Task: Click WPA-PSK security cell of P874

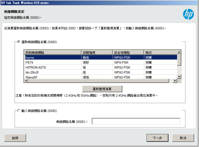Action: [x=128, y=62]
